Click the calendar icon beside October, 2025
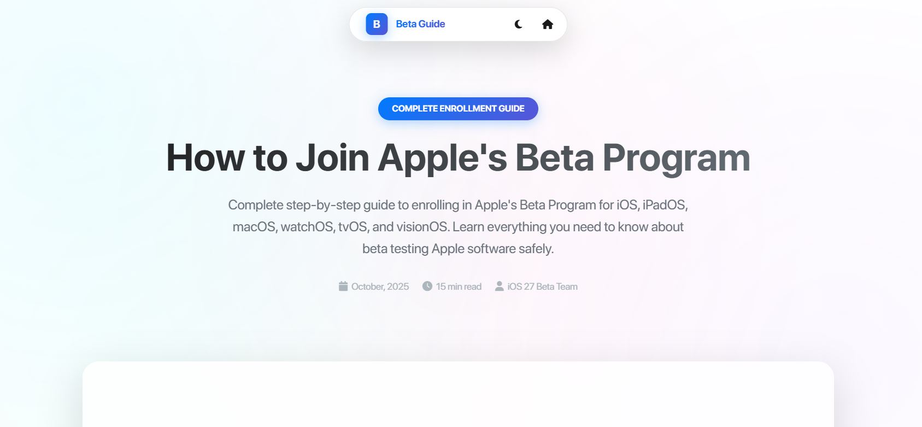The image size is (922, 427). pos(343,286)
